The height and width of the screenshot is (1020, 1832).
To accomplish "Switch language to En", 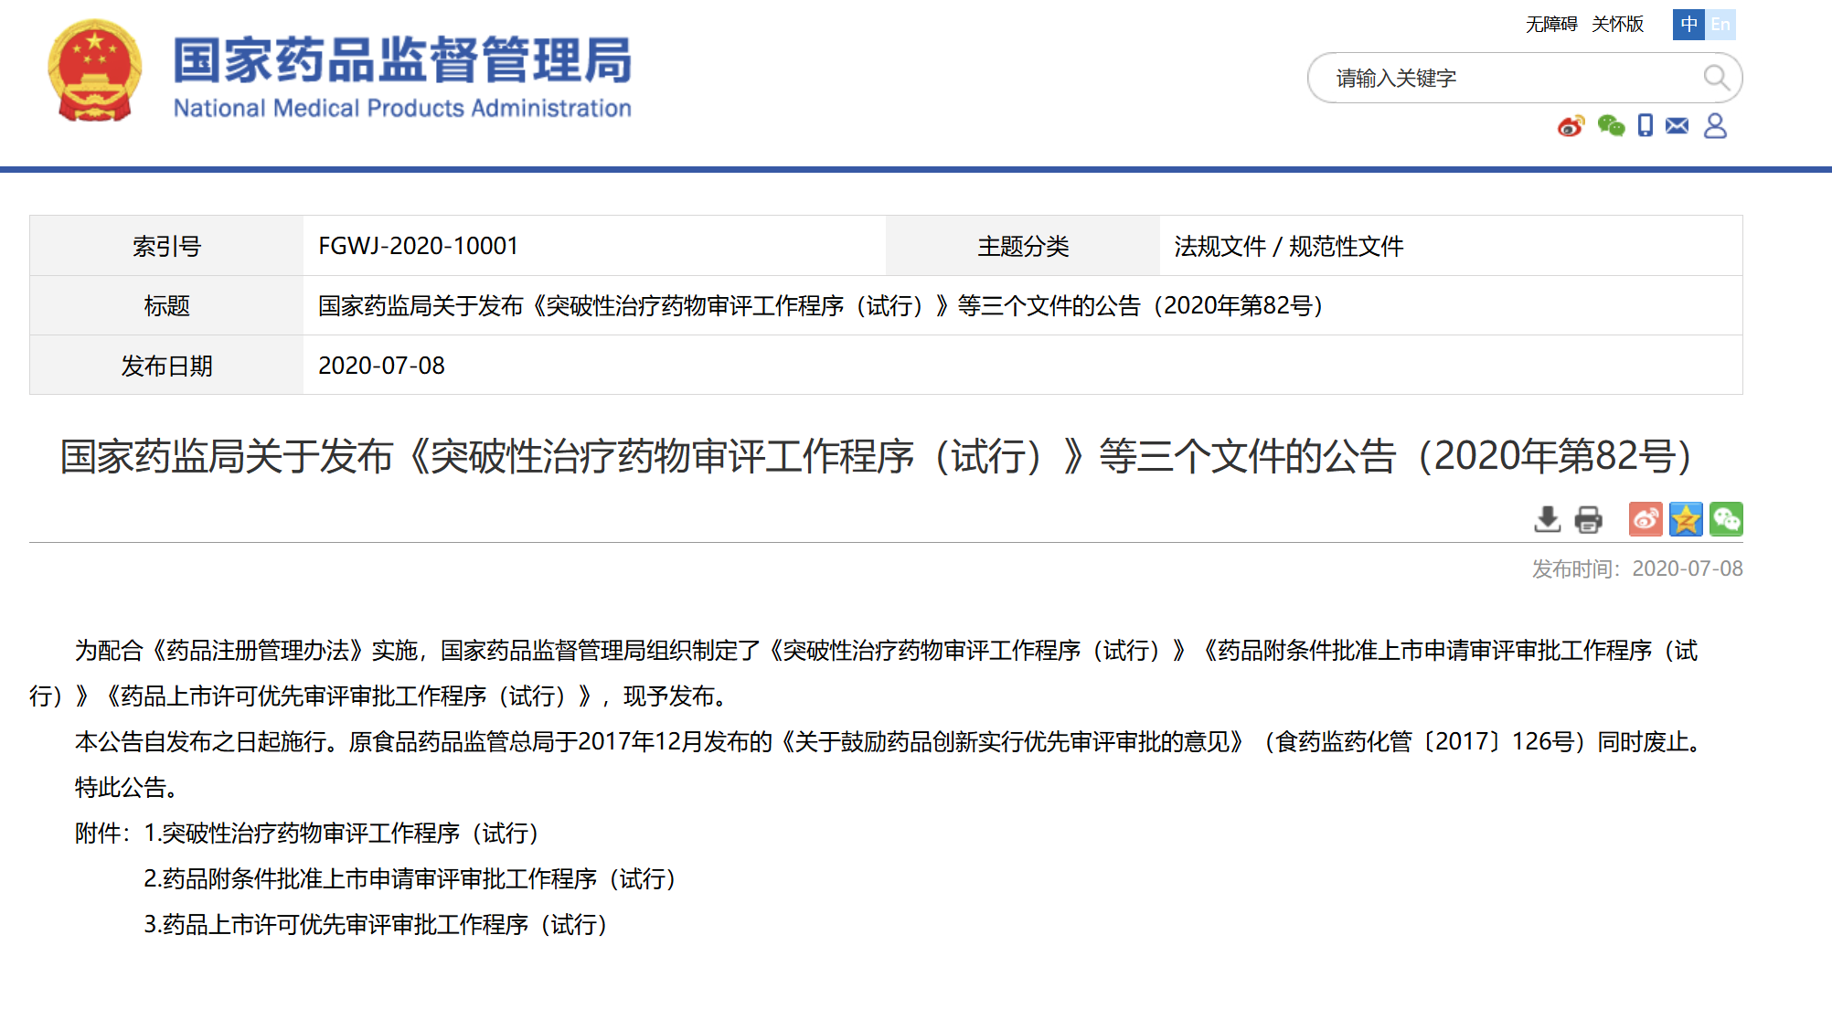I will [1720, 25].
